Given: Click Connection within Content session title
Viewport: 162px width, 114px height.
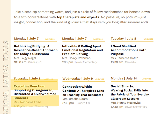Looking at the screenshot, I should point(83,91).
